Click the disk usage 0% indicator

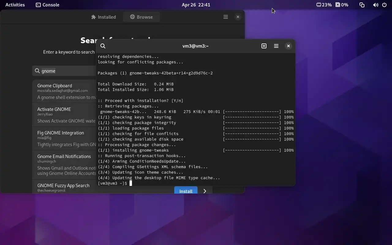coord(342,5)
